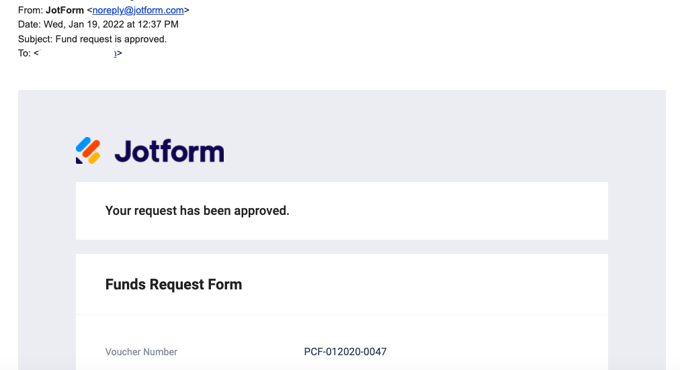The width and height of the screenshot is (680, 370).
Task: Click the Date: header label
Action: [x=30, y=24]
